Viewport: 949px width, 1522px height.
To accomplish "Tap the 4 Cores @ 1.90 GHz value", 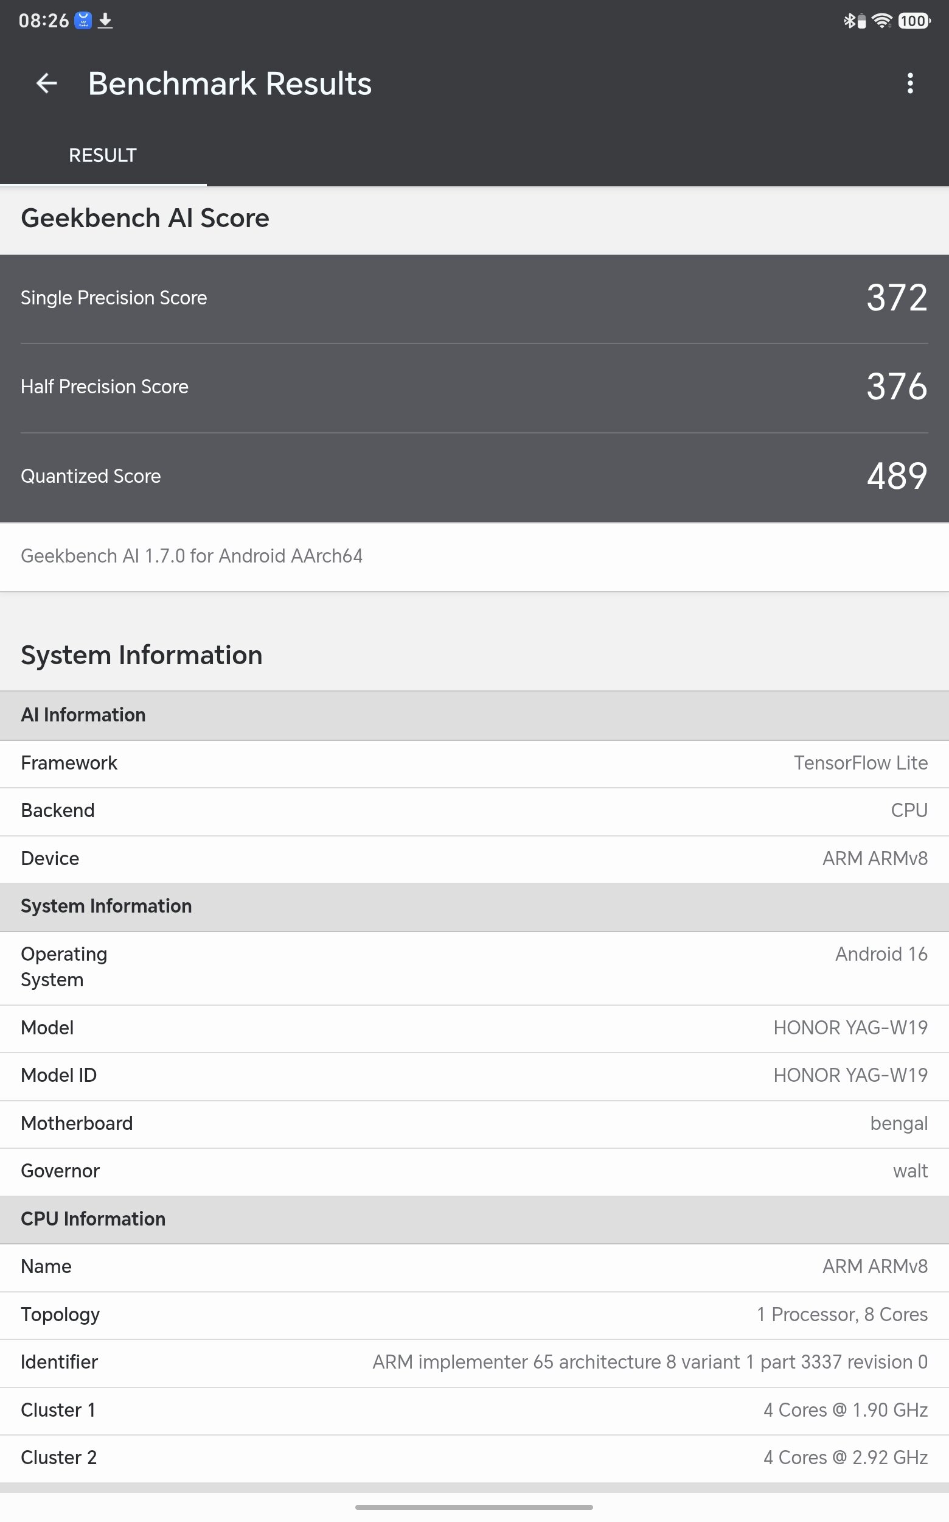I will [846, 1411].
